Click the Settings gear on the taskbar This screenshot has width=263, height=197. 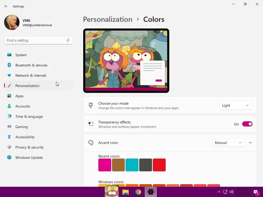pyautogui.click(x=151, y=192)
